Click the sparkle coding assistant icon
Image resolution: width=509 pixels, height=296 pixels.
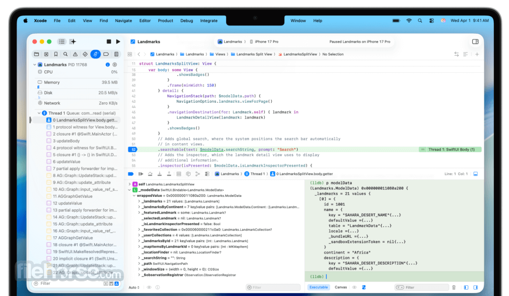click(73, 42)
